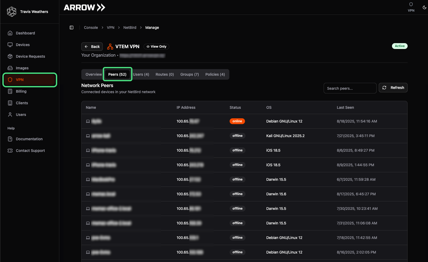Refresh the network peers list
This screenshot has width=428, height=262.
[x=393, y=88]
